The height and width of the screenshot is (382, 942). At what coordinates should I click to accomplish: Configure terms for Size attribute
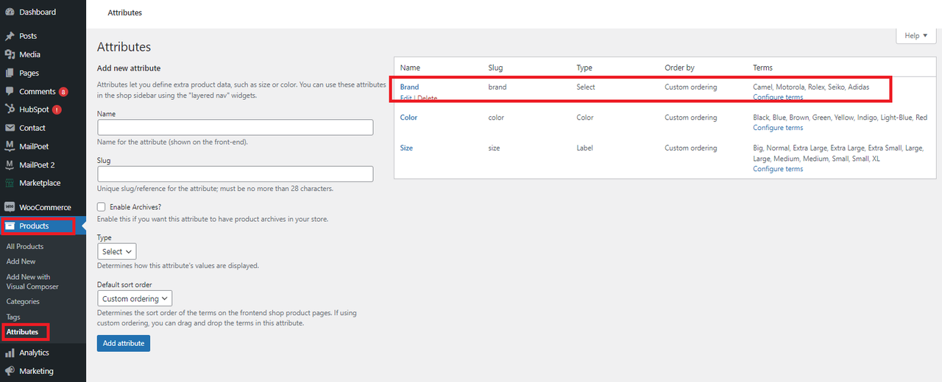tap(778, 169)
